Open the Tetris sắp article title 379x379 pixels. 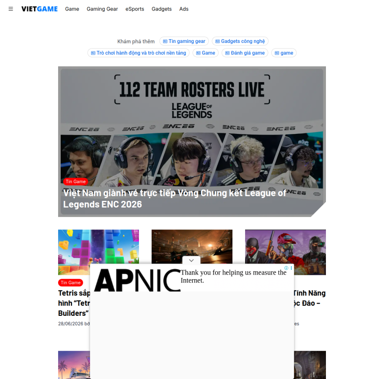click(74, 303)
